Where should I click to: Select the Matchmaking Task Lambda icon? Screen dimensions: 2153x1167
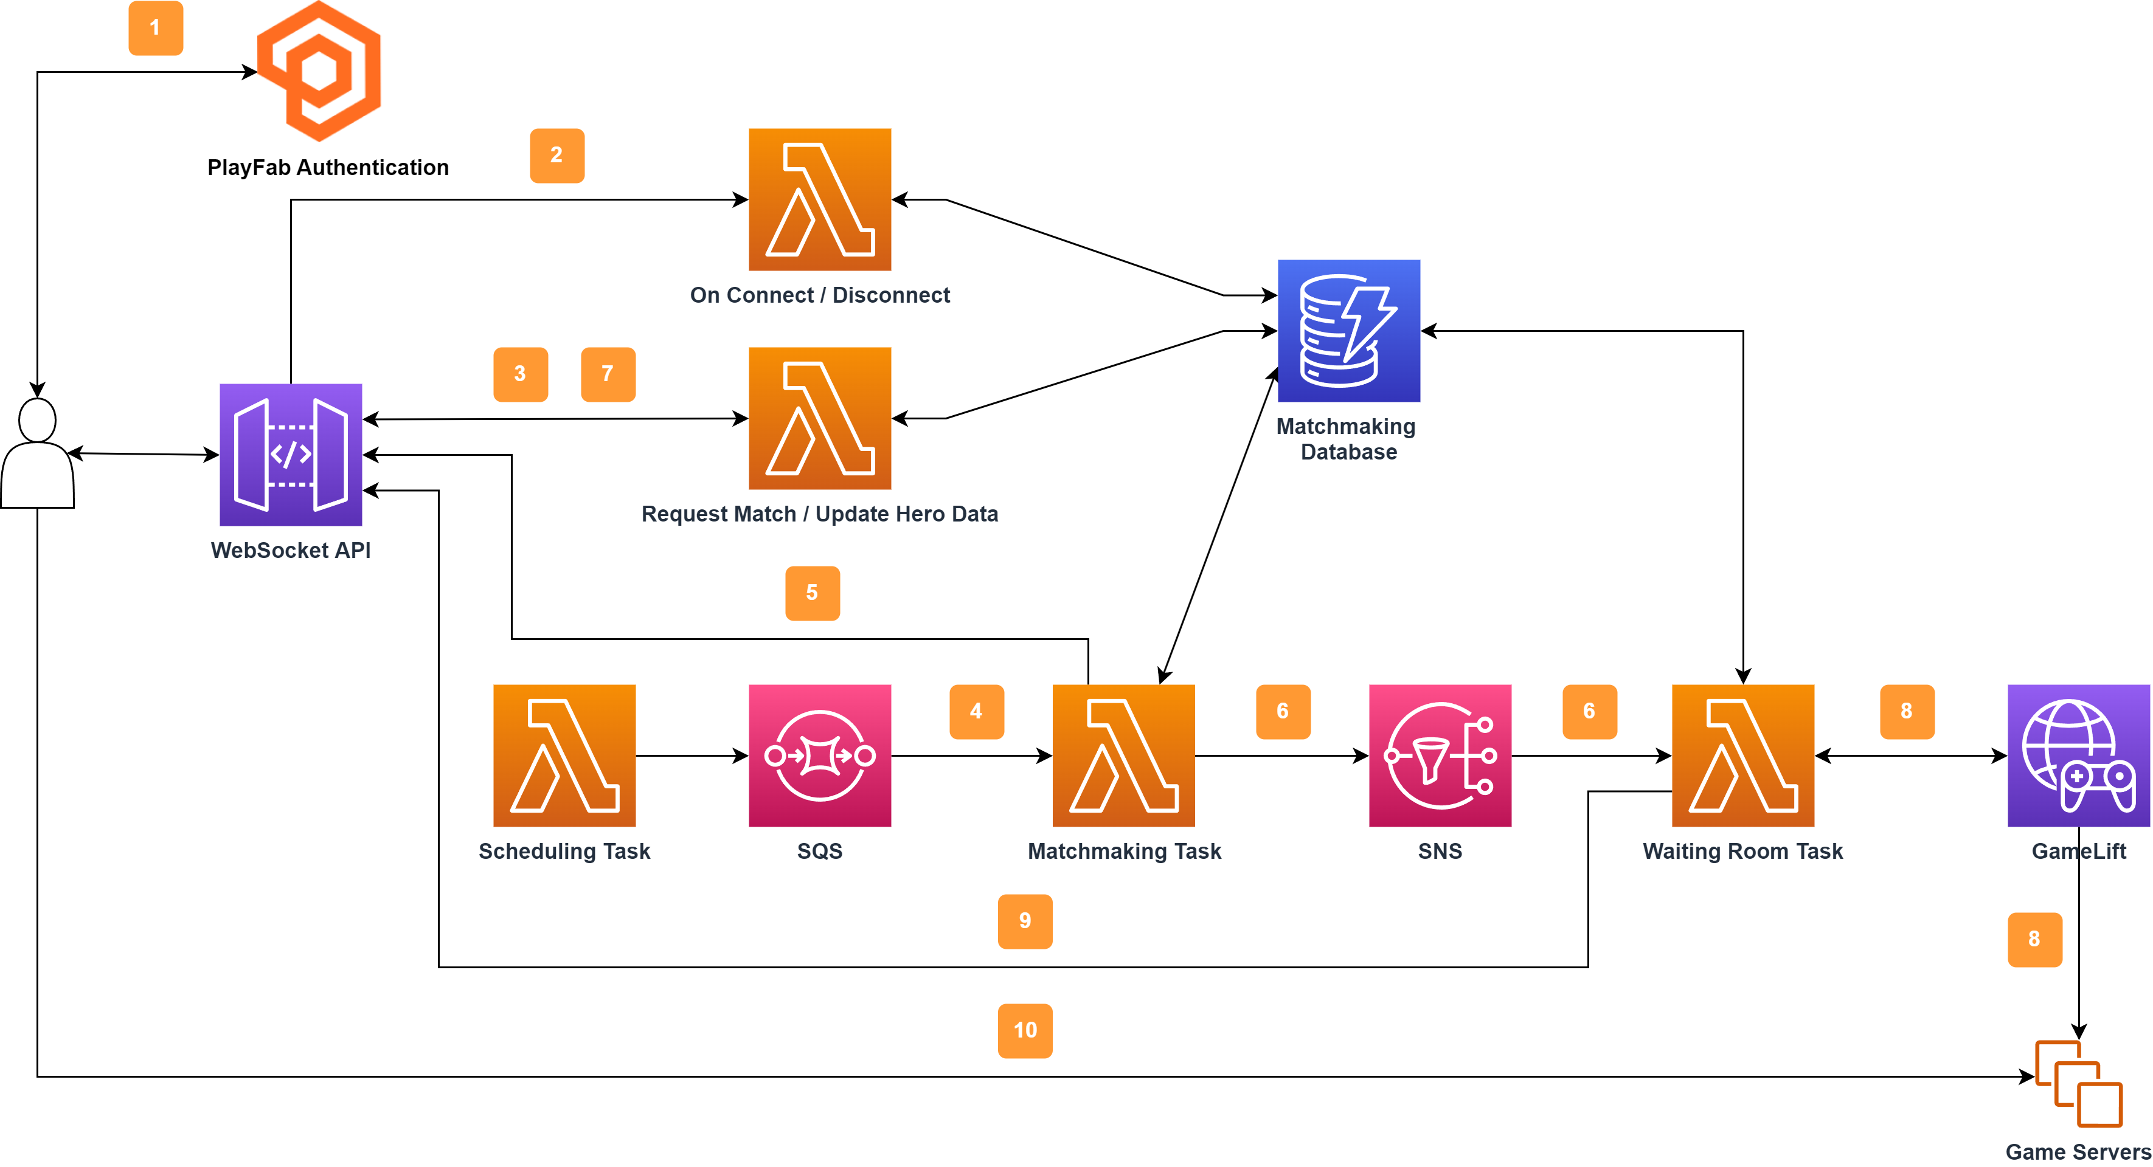tap(1123, 756)
